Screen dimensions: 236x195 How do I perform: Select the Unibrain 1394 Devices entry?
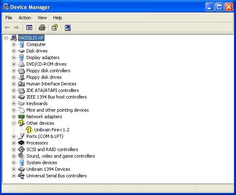[x=48, y=169]
